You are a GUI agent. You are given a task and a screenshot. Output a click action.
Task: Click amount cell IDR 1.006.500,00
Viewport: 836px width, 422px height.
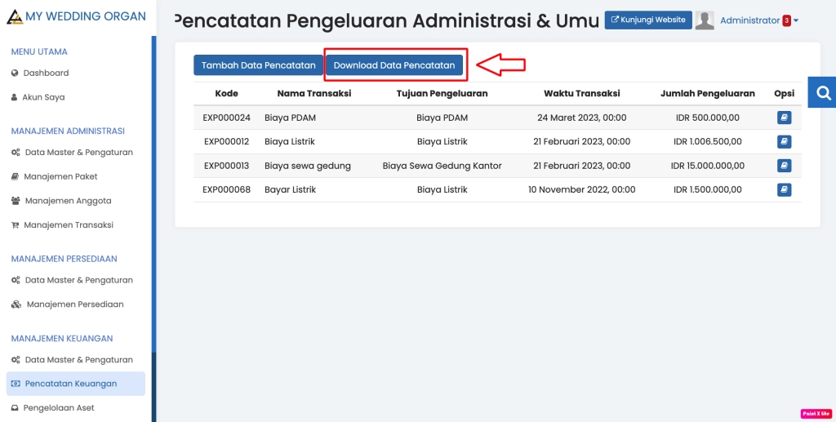tap(708, 142)
